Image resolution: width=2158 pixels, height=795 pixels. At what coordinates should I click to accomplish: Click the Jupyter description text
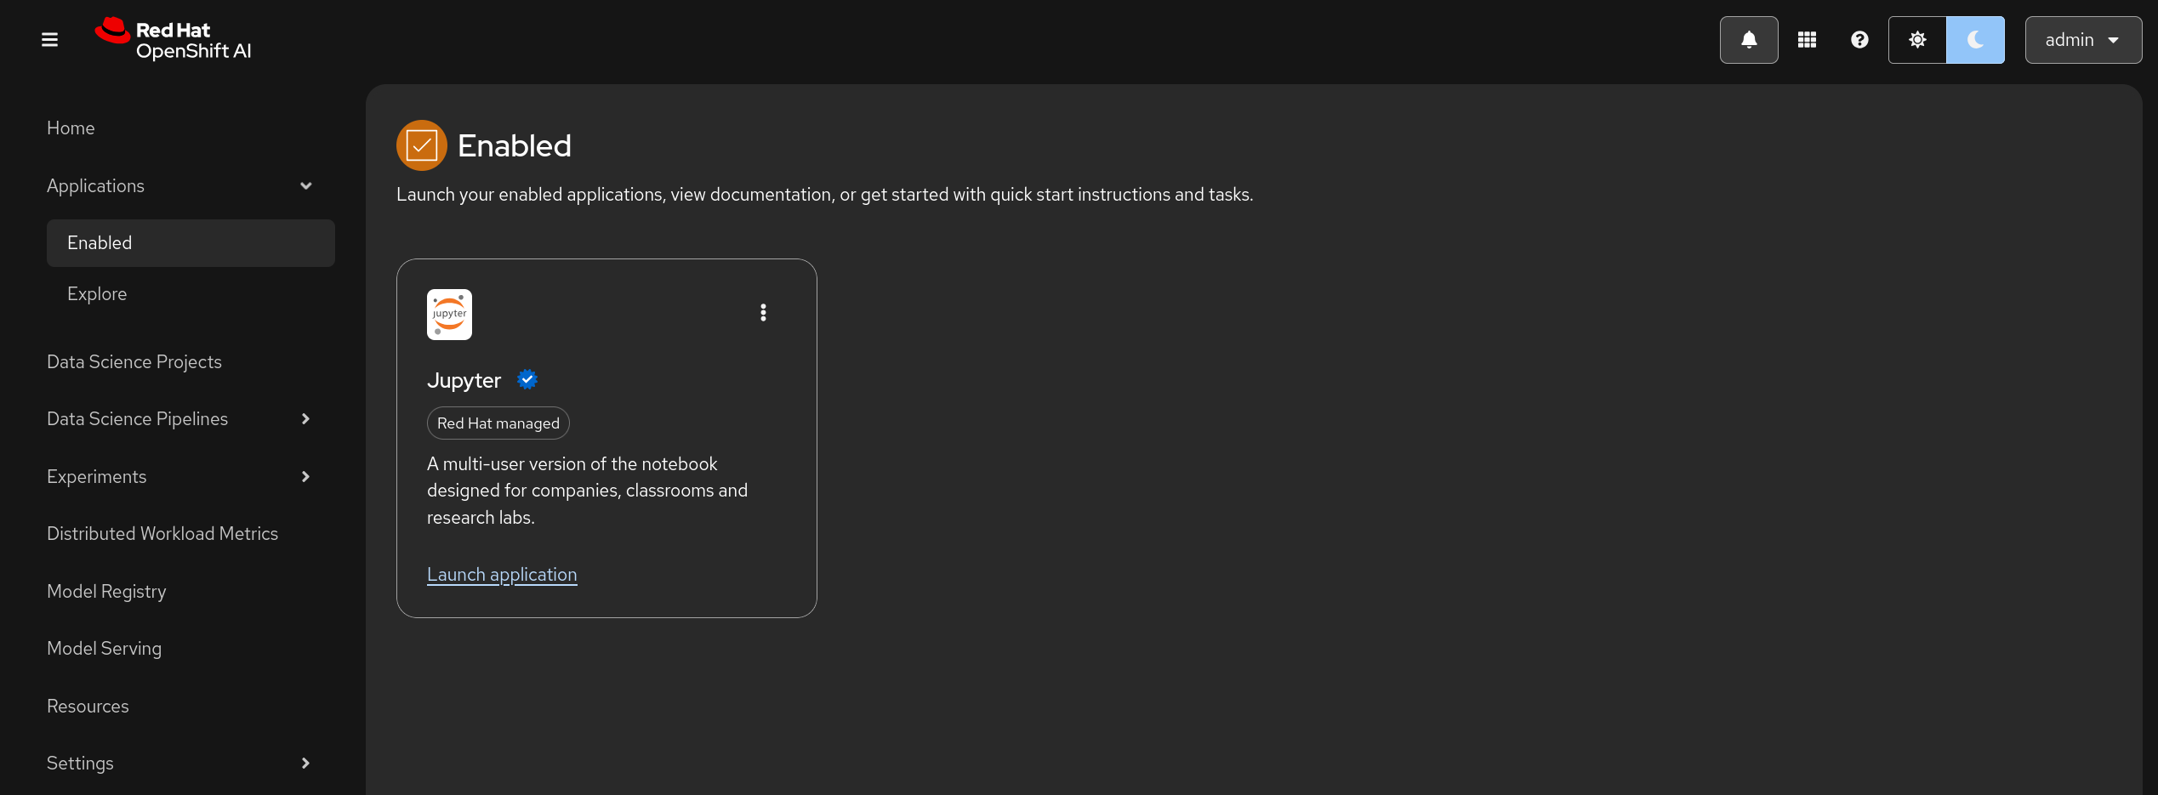(588, 491)
